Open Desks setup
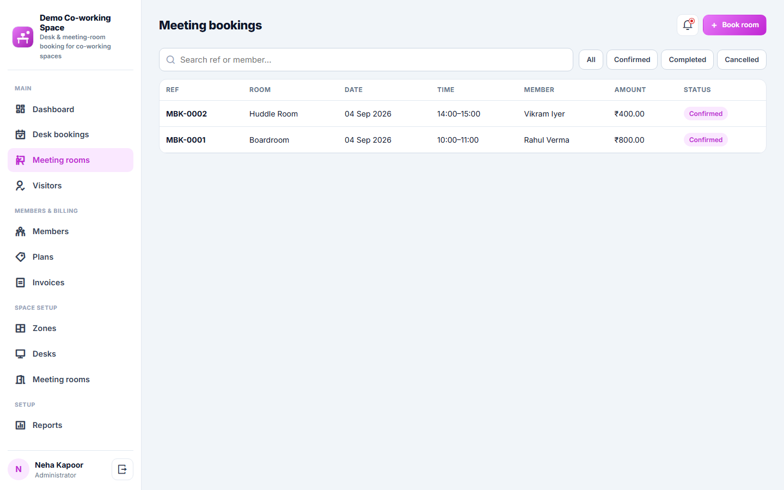This screenshot has height=490, width=784. click(70, 354)
